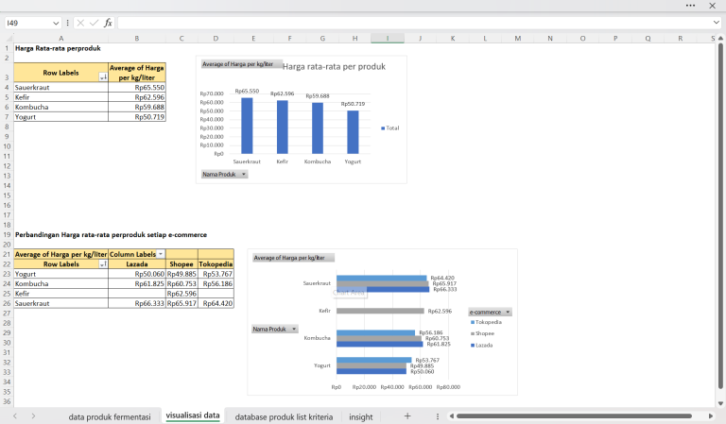The image size is (726, 424).
Task: Click the Cancel X icon in formula bar
Action: (x=80, y=22)
